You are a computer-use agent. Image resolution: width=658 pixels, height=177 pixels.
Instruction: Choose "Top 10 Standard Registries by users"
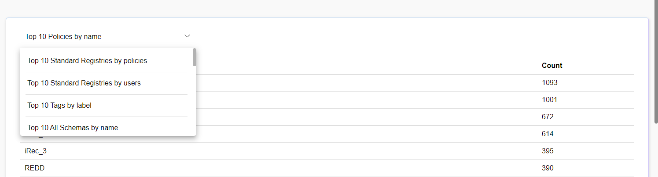(84, 83)
